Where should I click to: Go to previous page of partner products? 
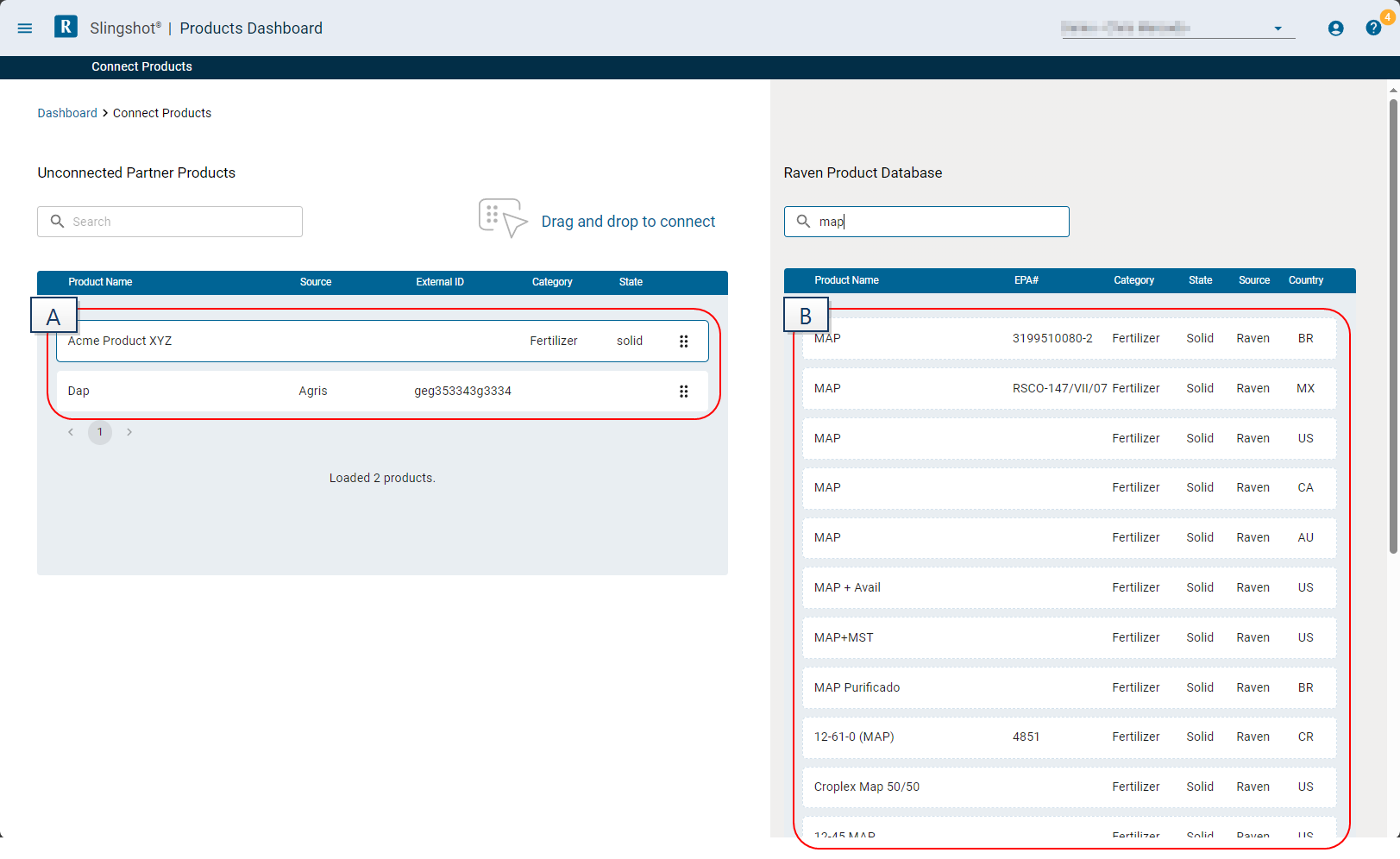coord(71,432)
